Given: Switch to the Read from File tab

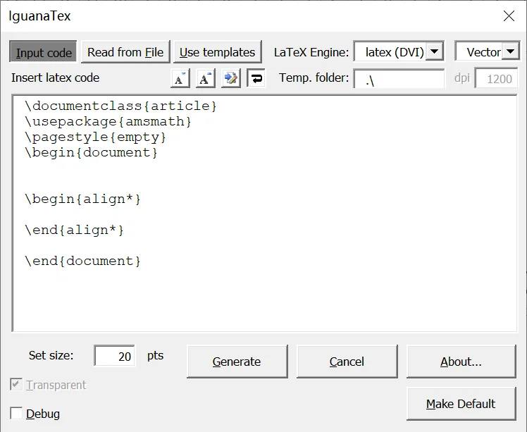Looking at the screenshot, I should pos(125,52).
